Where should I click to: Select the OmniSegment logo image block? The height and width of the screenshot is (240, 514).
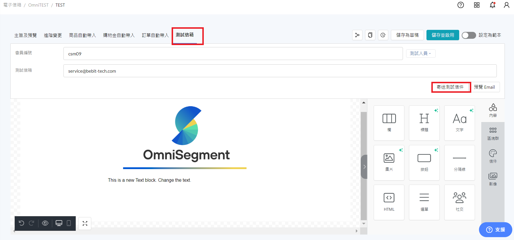(186, 133)
